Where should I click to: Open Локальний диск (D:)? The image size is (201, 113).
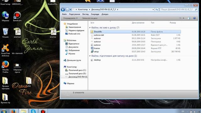point(77,73)
